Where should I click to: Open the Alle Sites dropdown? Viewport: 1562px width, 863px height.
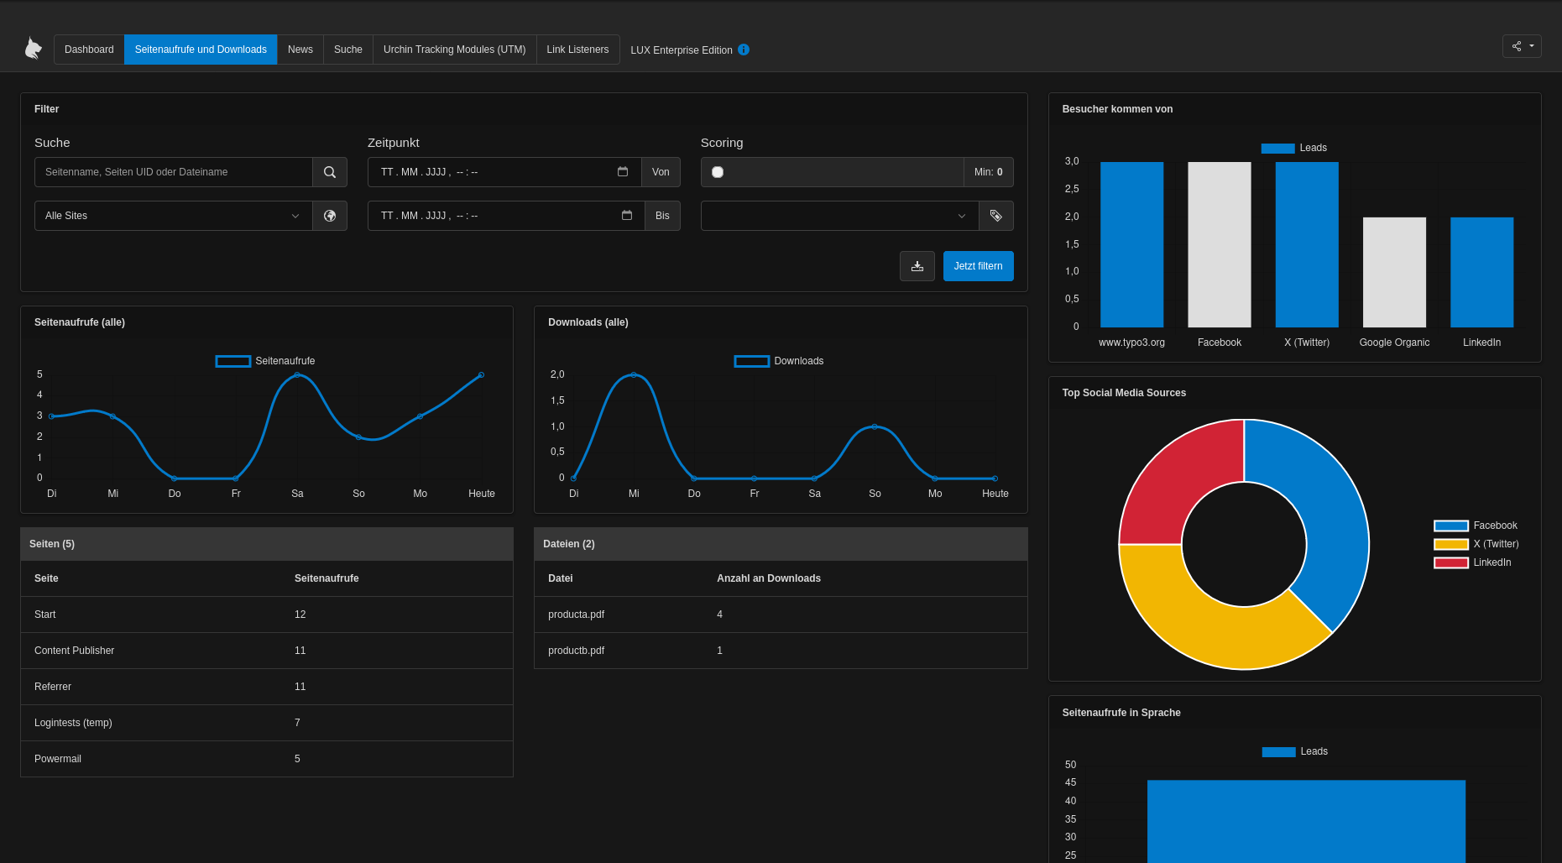172,216
